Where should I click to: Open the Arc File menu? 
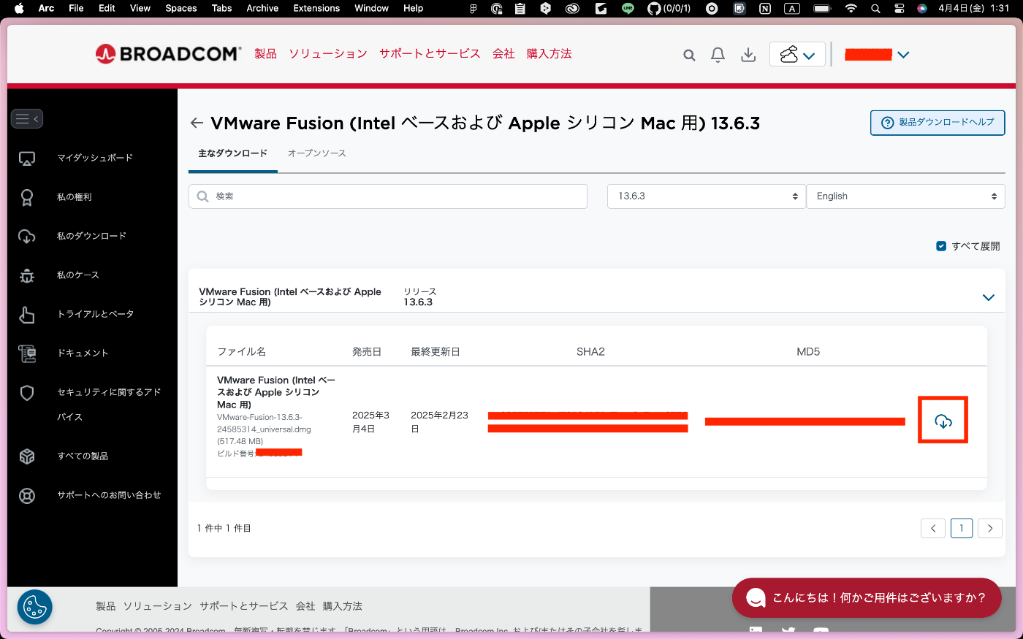tap(76, 9)
